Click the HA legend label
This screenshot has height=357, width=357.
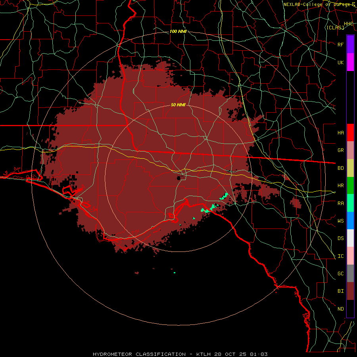pyautogui.click(x=341, y=133)
